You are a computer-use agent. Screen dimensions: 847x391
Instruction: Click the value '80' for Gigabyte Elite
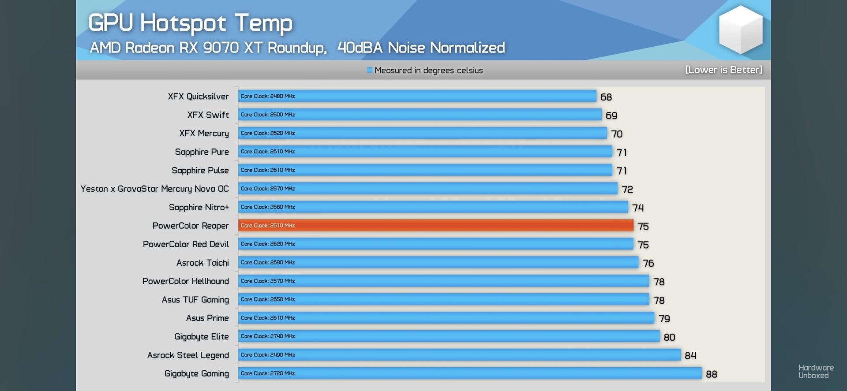click(x=670, y=337)
